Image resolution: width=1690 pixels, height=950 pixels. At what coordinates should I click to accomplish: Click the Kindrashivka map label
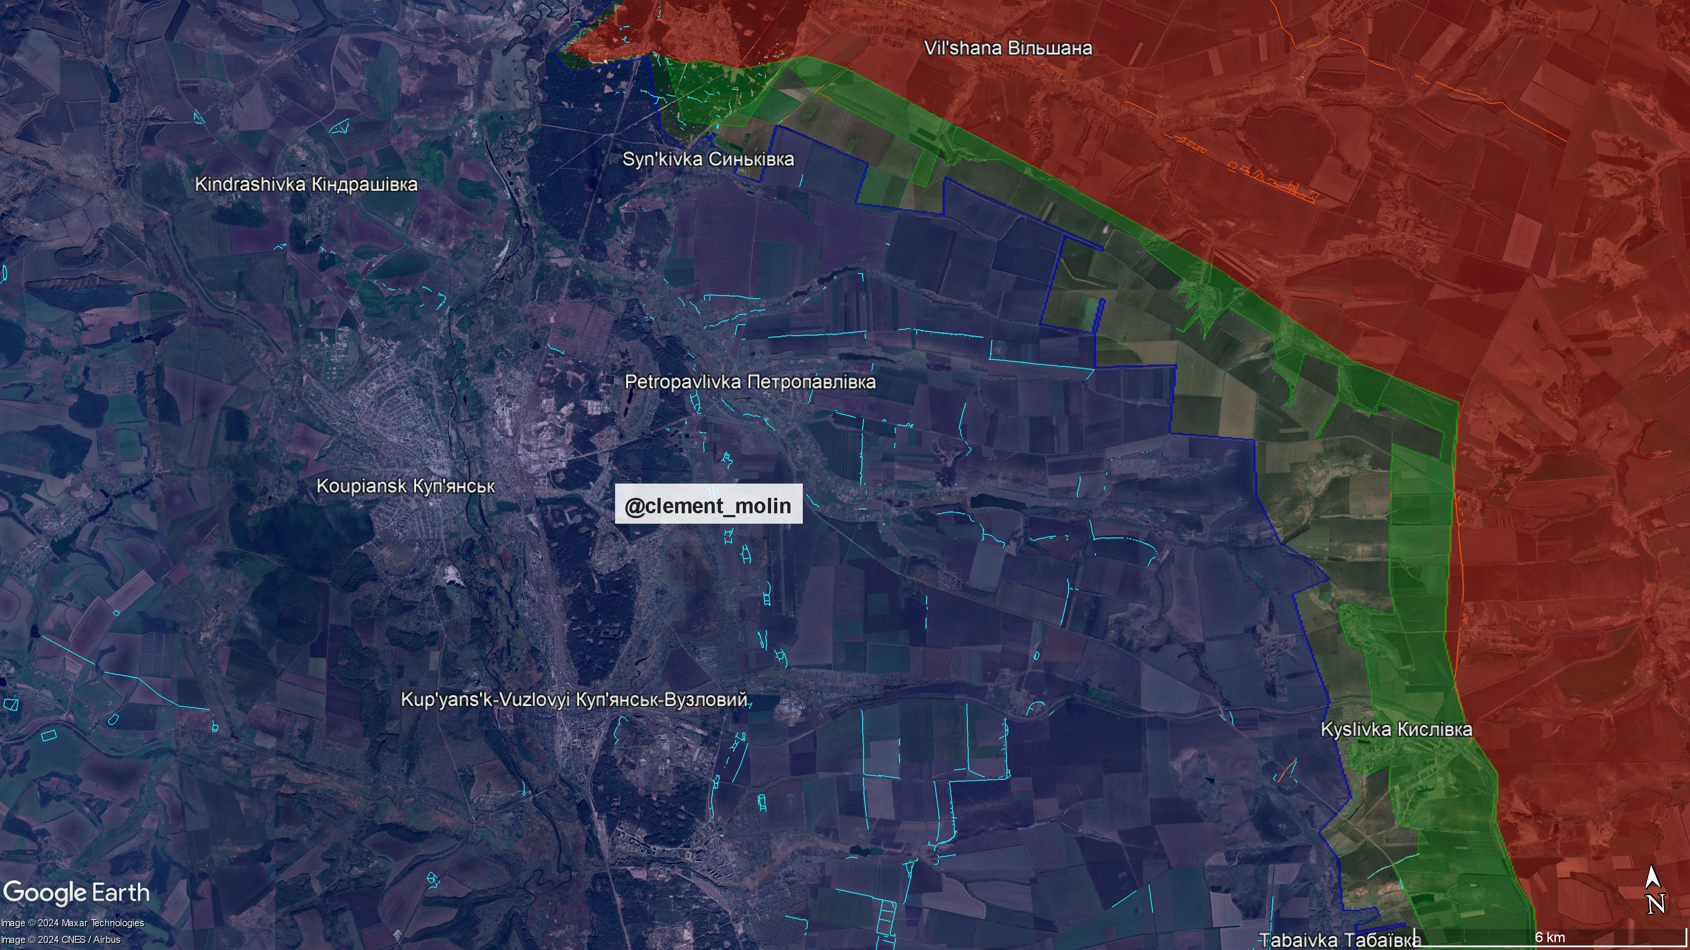306,183
